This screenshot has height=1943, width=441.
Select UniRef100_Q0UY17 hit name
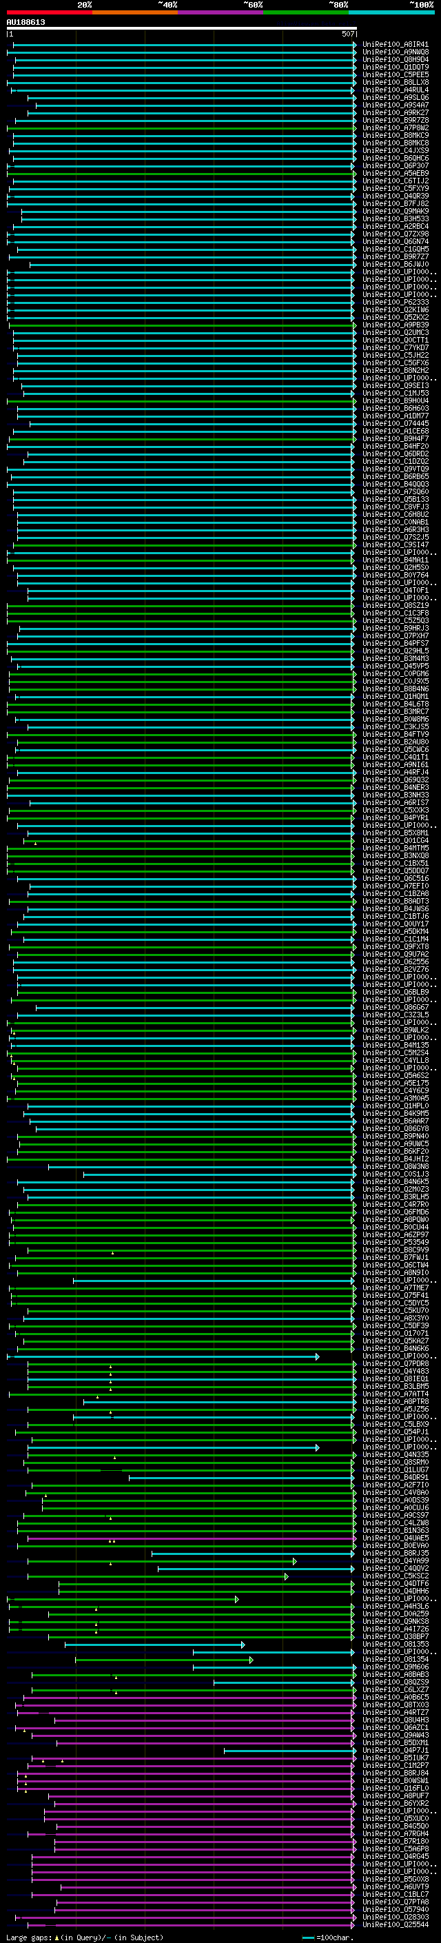click(x=395, y=924)
